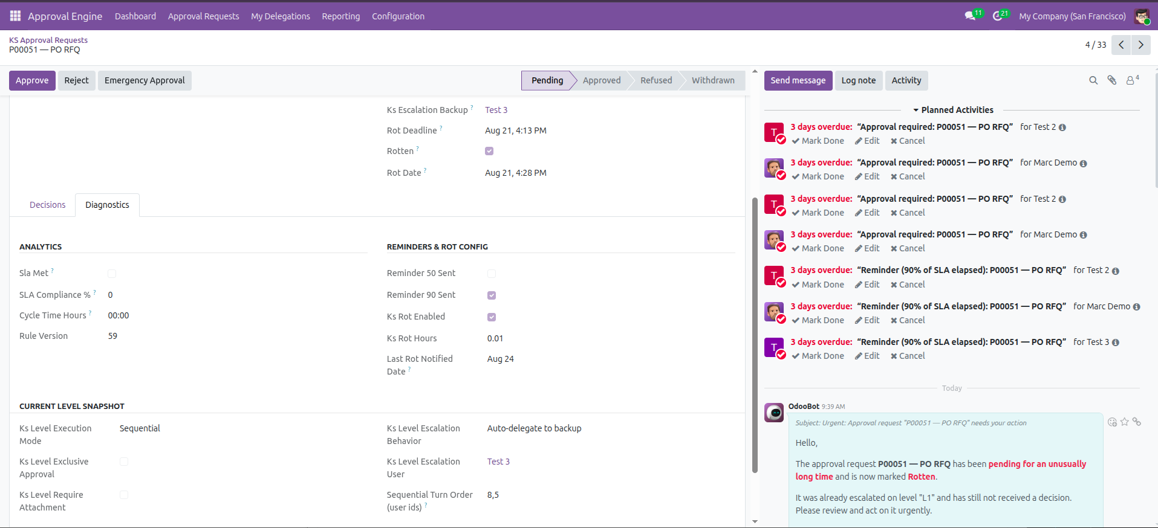Click the attachments paperclip icon
The height and width of the screenshot is (528, 1158).
coord(1112,80)
